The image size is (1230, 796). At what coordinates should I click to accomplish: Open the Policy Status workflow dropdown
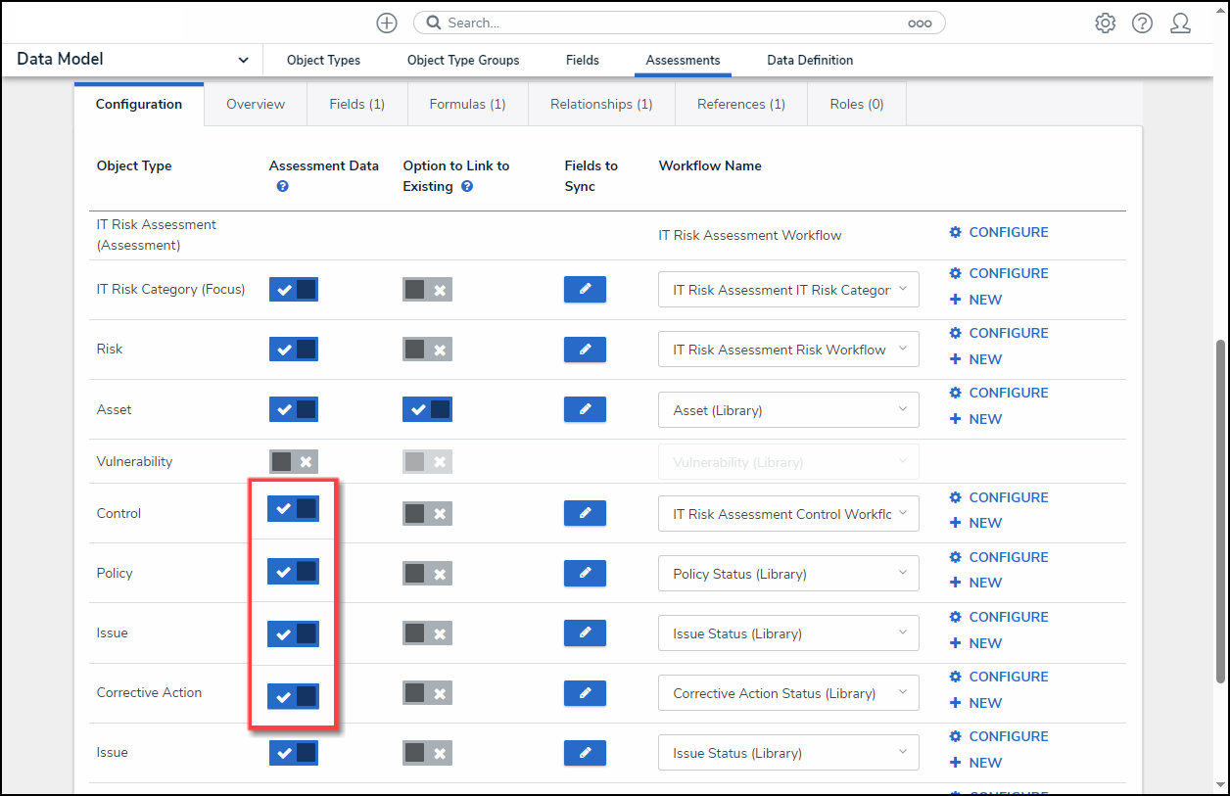tap(788, 574)
